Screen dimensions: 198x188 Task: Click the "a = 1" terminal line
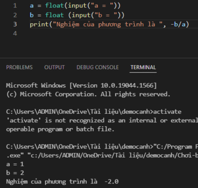[x=15, y=164]
